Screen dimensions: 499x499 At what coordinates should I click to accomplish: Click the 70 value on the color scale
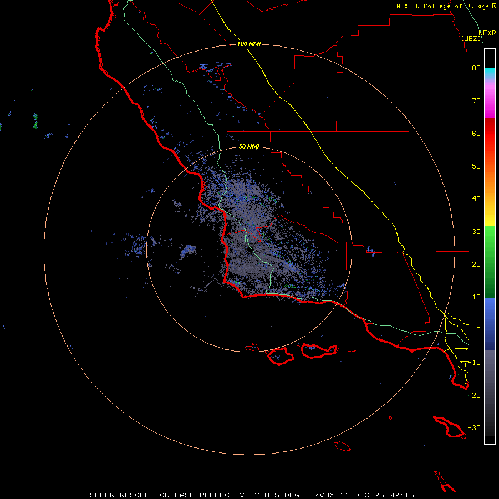(x=476, y=101)
